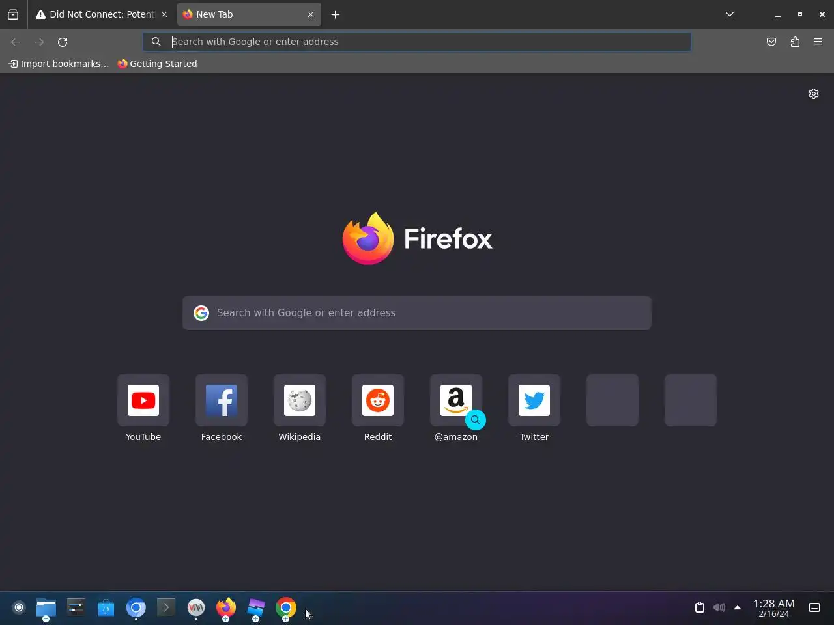Open the YouTube shortcut tile
This screenshot has width=834, height=625.
(143, 400)
